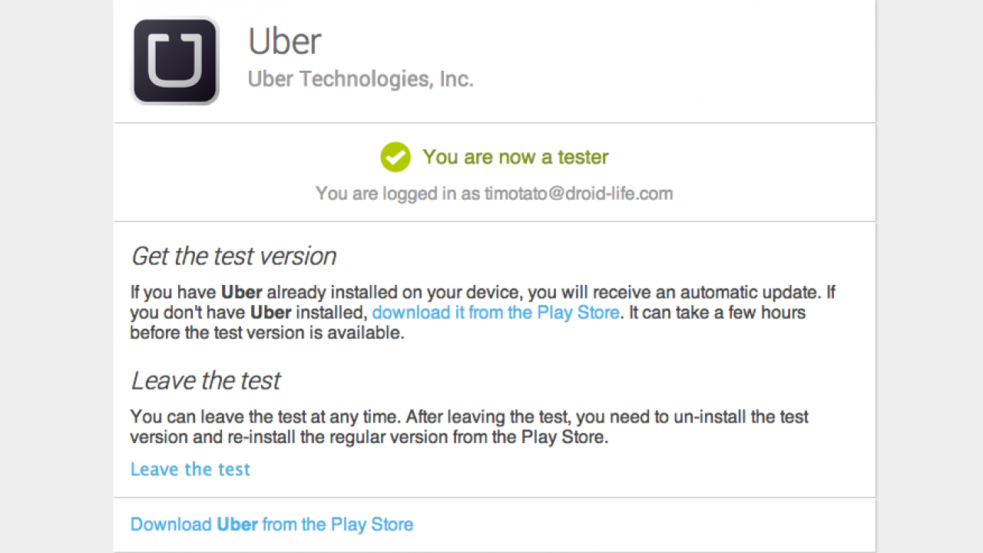Click "You can leave the test at any time"
Viewport: 983px width, 553px height.
pos(265,417)
